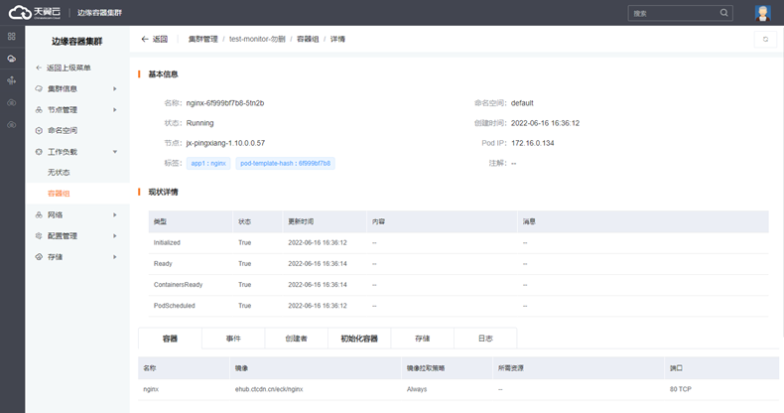The height and width of the screenshot is (413, 784).
Task: Expand the 集群信息 submenu arrow
Action: [114, 88]
